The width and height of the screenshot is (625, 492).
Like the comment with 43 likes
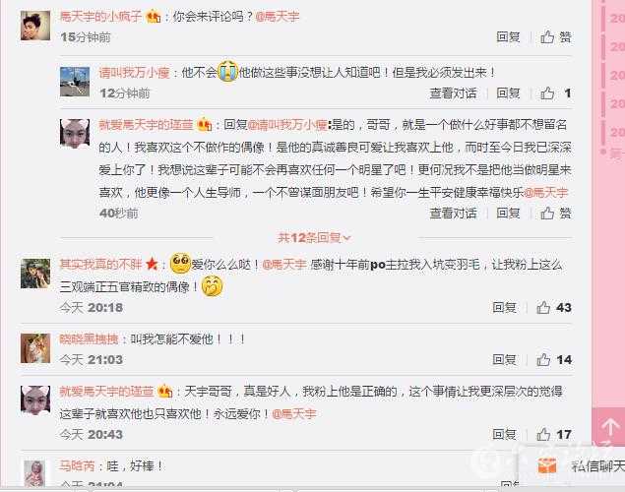(x=554, y=308)
